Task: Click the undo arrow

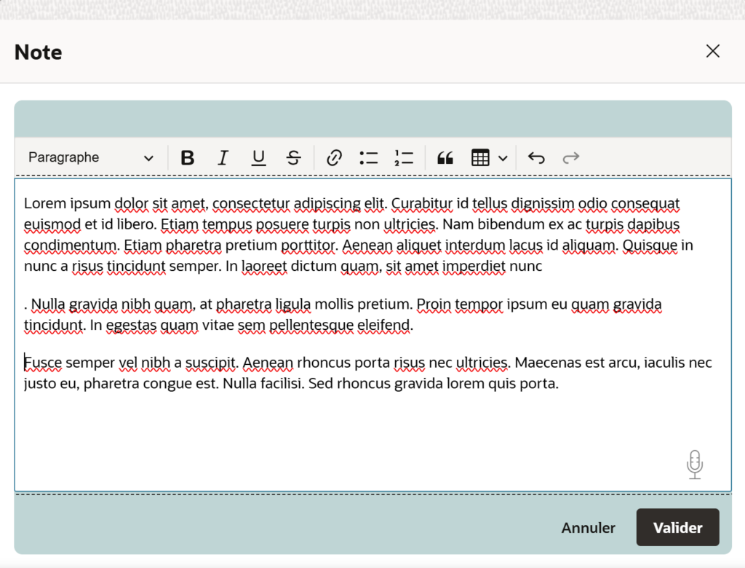Action: (x=536, y=158)
